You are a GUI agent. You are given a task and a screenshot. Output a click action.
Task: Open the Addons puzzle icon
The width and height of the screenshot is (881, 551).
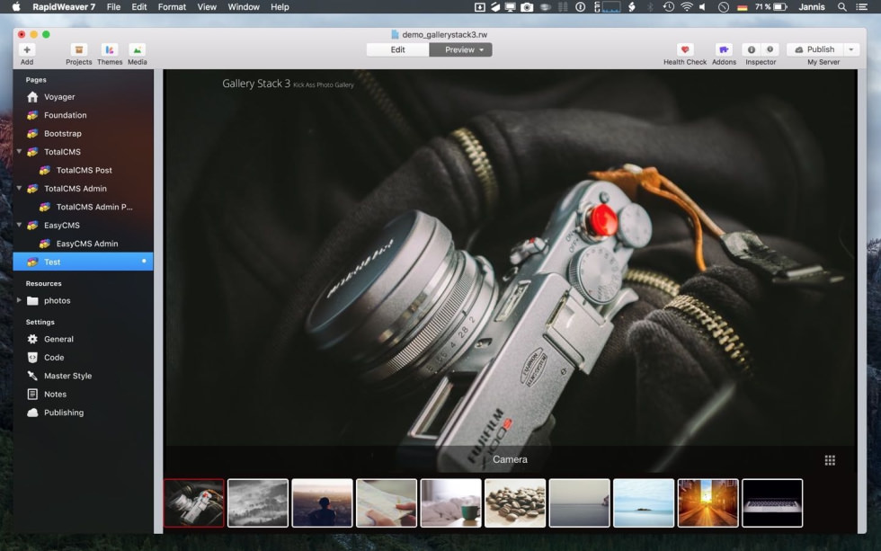coord(724,49)
